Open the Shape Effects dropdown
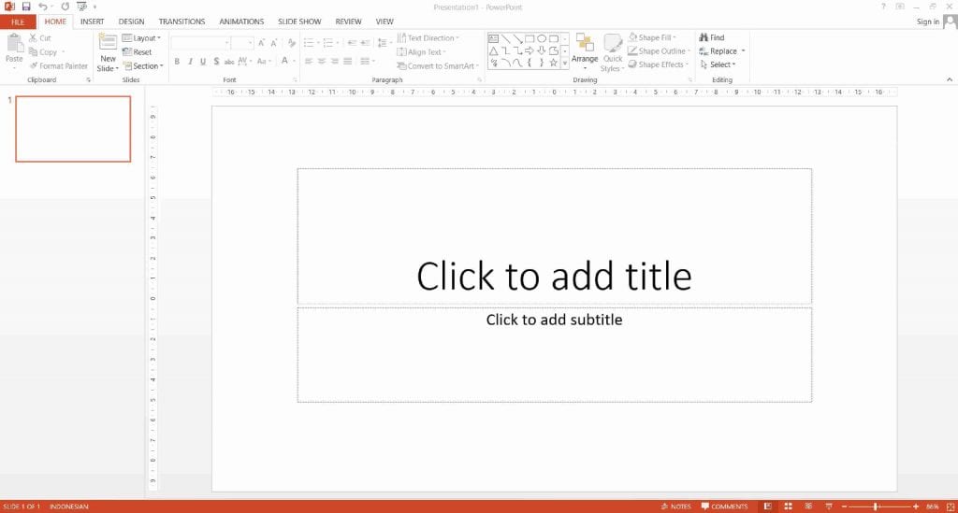Viewport: 958px width, 513px height. (658, 64)
